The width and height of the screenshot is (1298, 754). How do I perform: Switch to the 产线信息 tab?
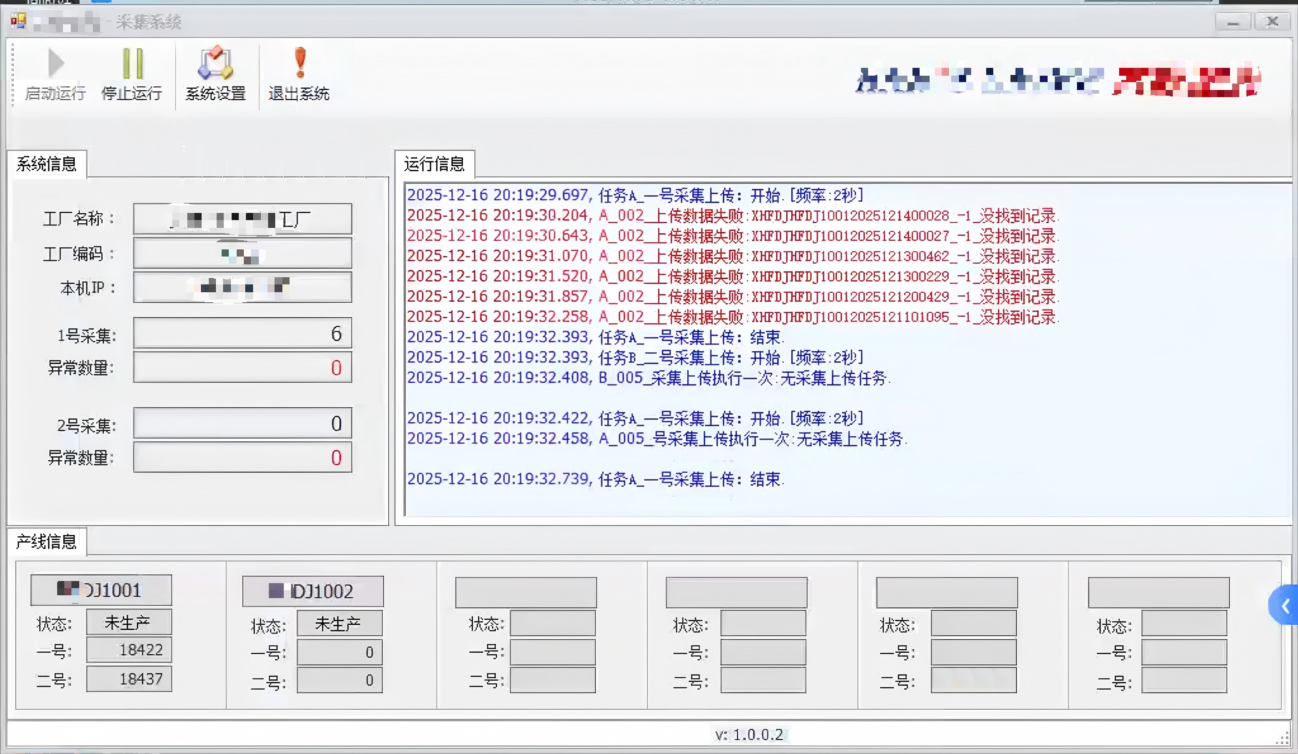pos(46,541)
